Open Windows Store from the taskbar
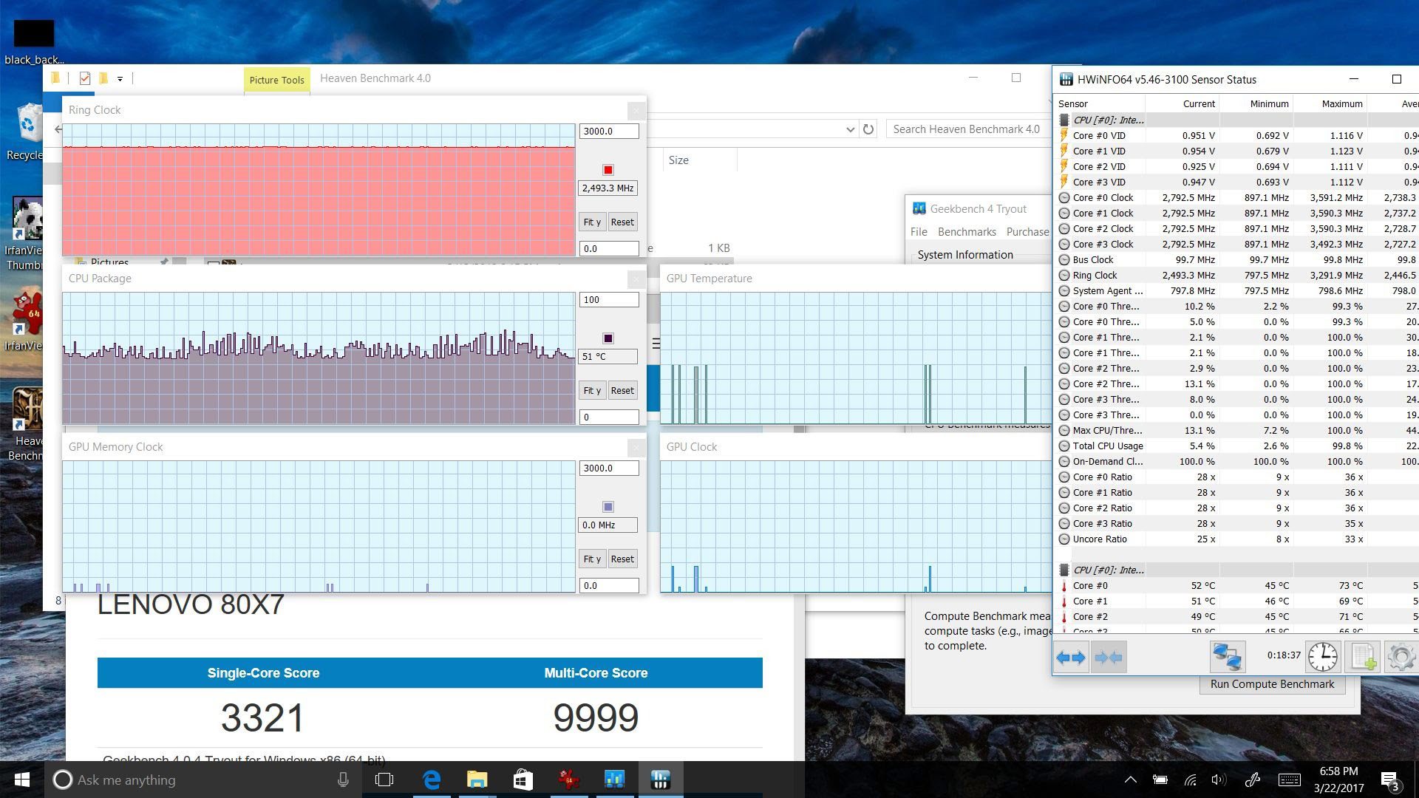The width and height of the screenshot is (1419, 798). click(523, 780)
